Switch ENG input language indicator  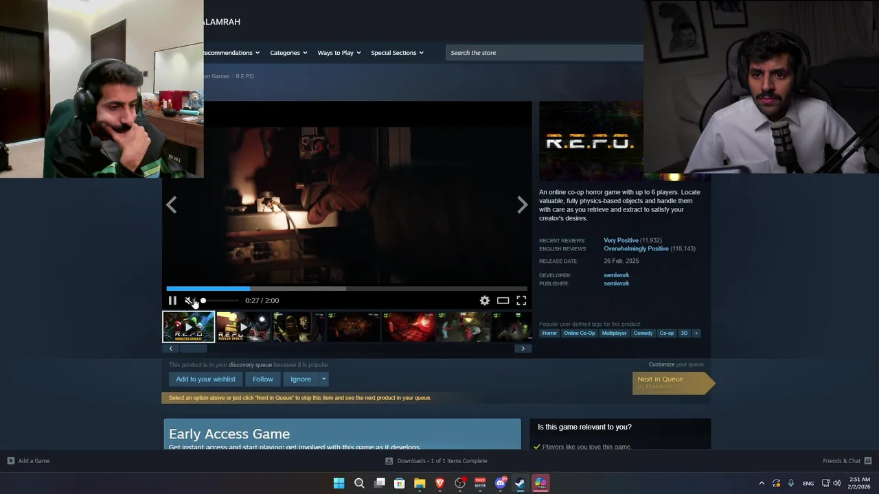coord(808,483)
